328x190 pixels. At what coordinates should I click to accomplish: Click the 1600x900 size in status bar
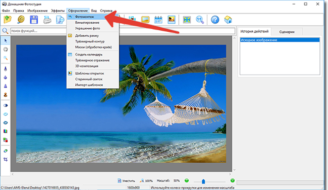pyautogui.click(x=133, y=187)
